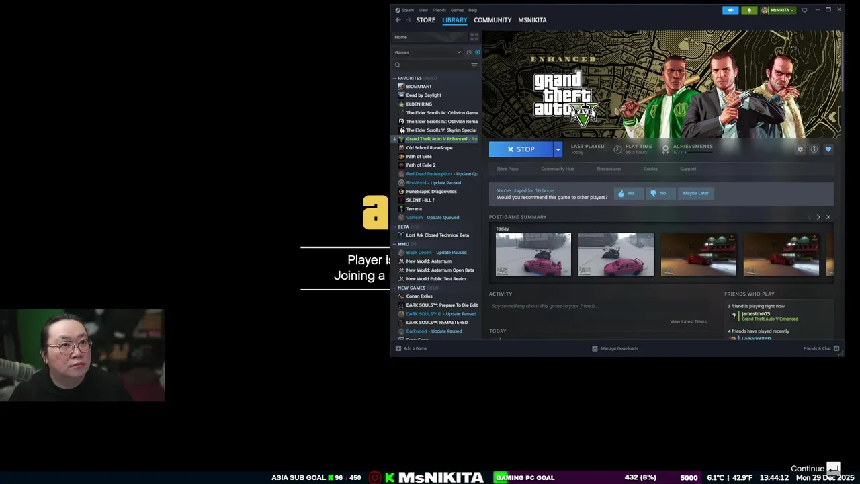The width and height of the screenshot is (860, 484).
Task: Open game settings gear icon for GTA V
Action: (x=800, y=149)
